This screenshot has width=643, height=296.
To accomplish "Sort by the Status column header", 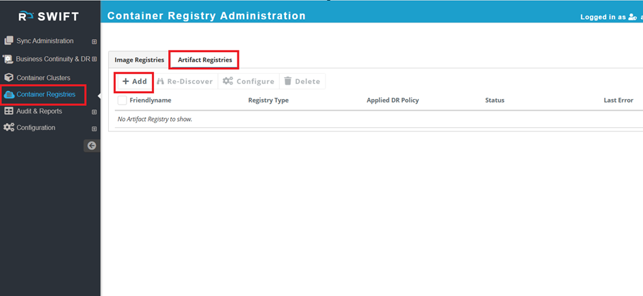I will [495, 100].
